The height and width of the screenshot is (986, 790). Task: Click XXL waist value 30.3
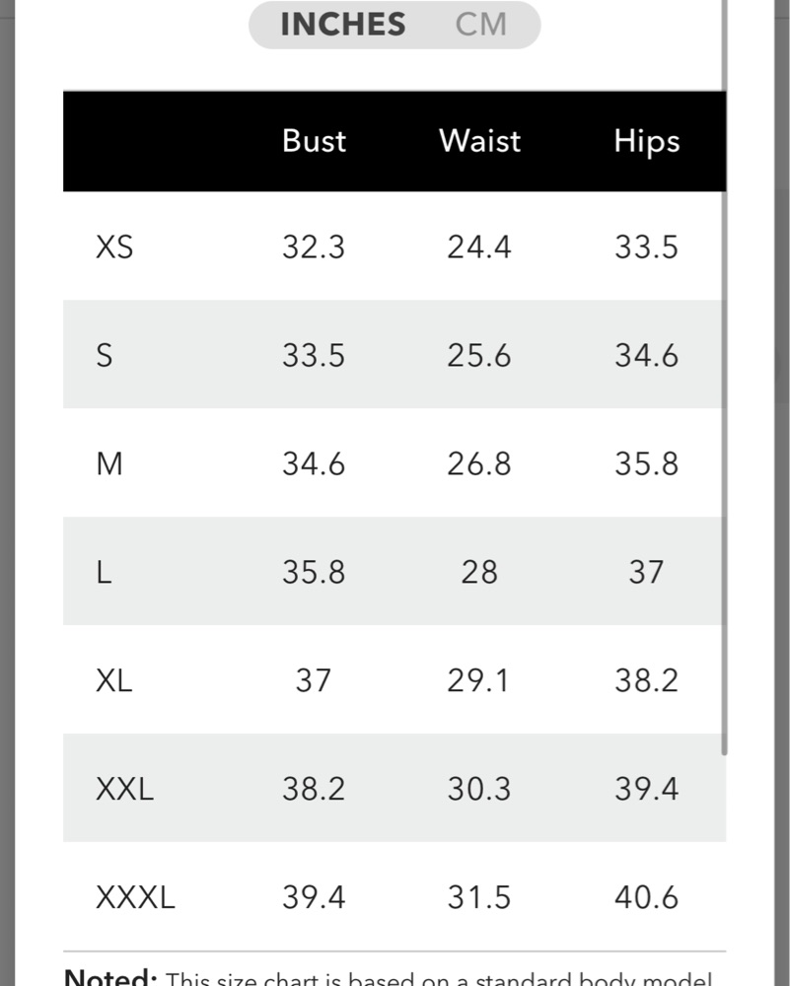[x=479, y=789]
